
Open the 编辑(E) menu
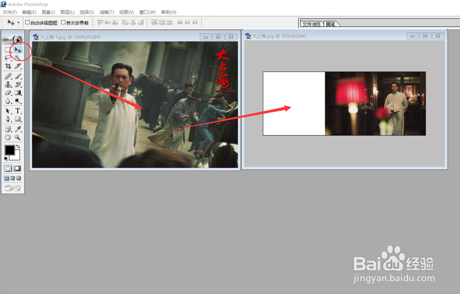coord(29,12)
